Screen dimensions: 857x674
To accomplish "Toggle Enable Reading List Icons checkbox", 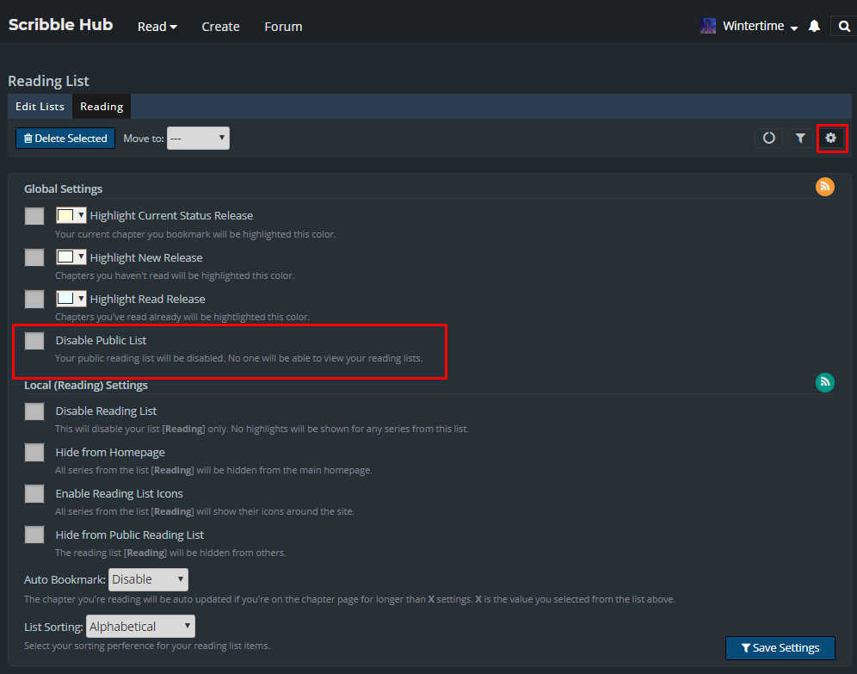I will (x=34, y=494).
